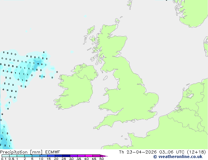Click the 15–20 mm blue legend swatch
This screenshot has width=208, height=160.
(51, 156)
